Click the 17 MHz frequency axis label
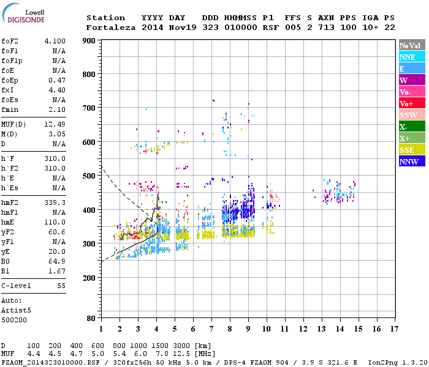This screenshot has height=367, width=429. pos(394,329)
